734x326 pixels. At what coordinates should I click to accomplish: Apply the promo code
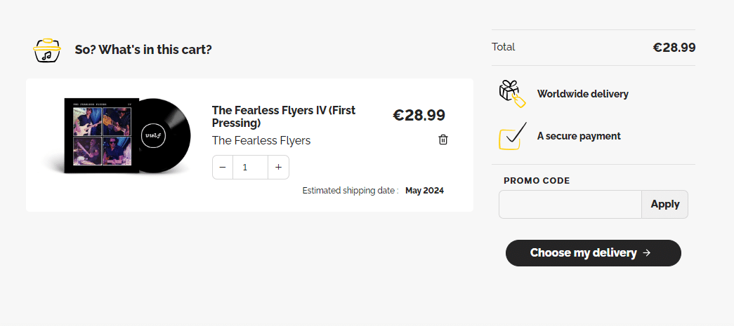(x=664, y=204)
